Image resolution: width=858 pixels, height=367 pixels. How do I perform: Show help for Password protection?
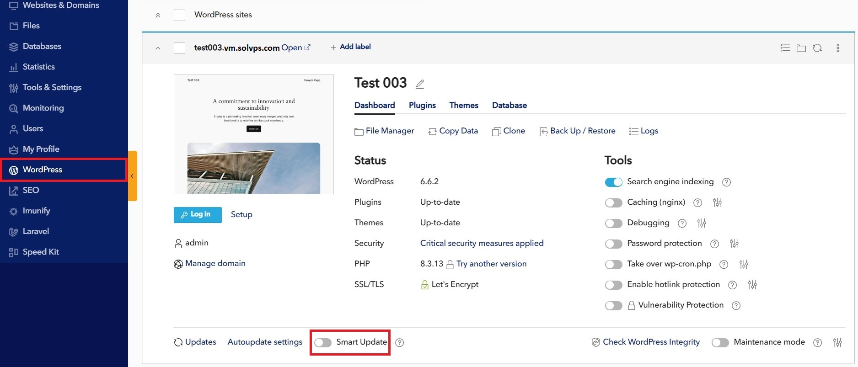pyautogui.click(x=714, y=244)
